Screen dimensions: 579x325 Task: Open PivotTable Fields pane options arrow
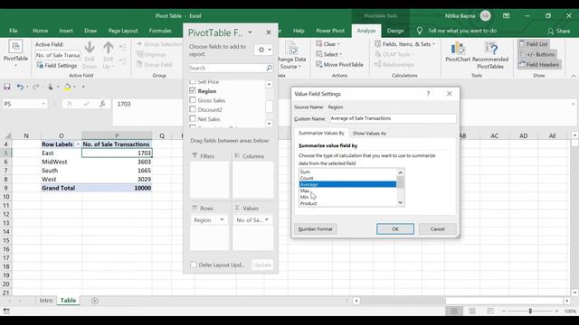pos(250,32)
